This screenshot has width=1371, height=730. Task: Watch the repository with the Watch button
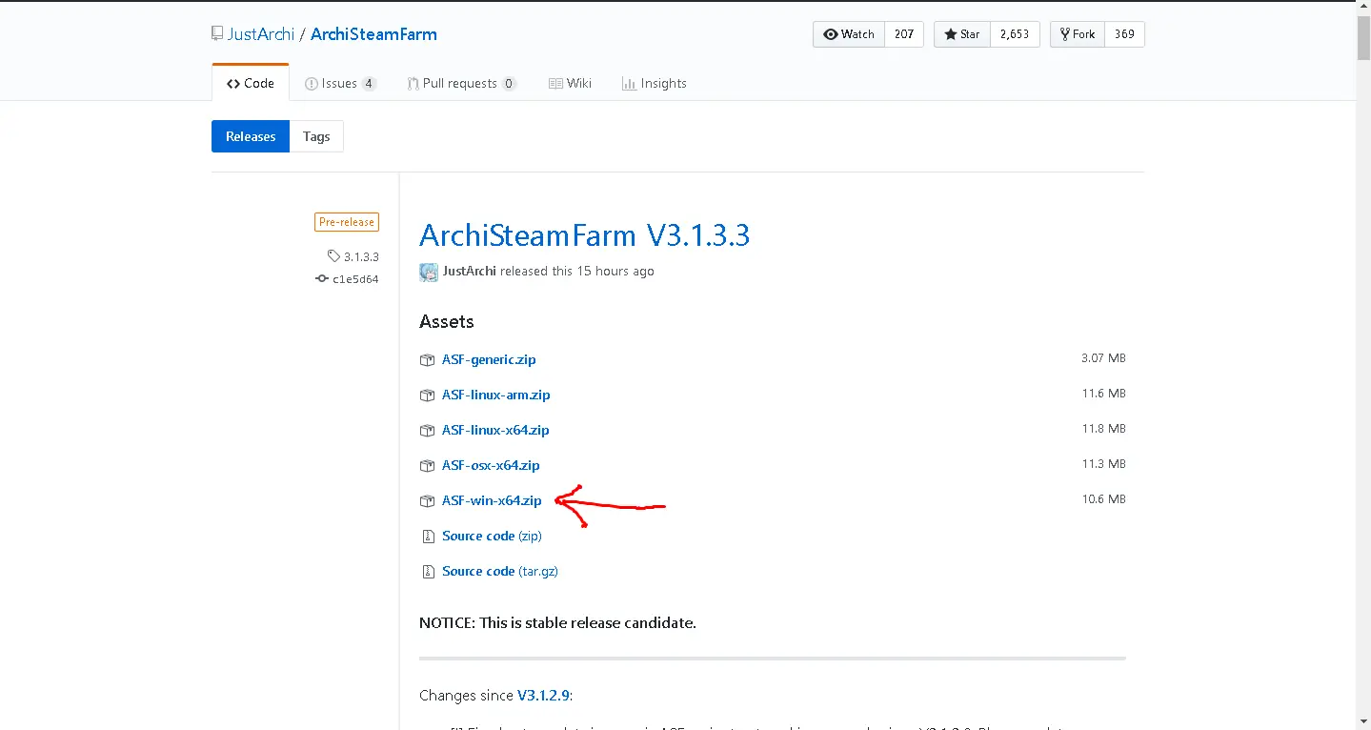[x=849, y=34]
